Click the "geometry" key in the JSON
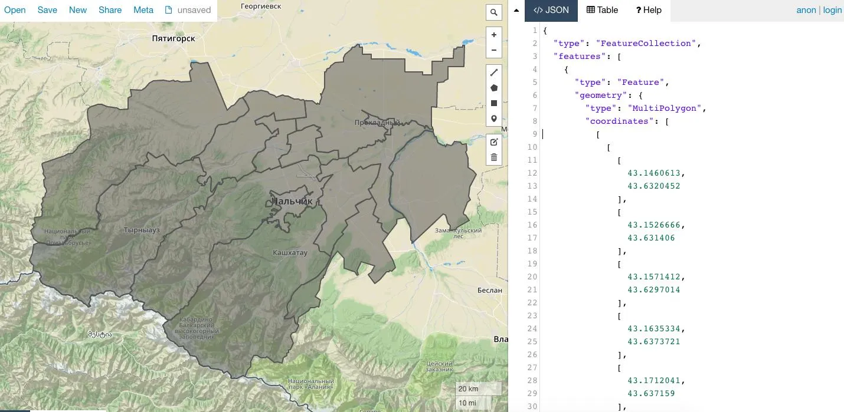Image resolution: width=844 pixels, height=412 pixels. [601, 95]
